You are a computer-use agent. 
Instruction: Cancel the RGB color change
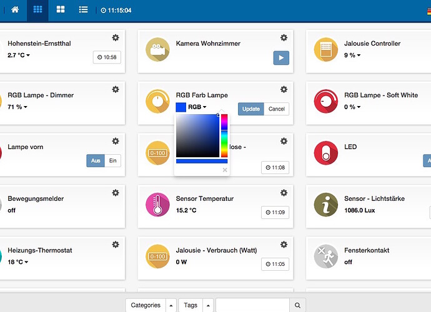[x=276, y=109]
